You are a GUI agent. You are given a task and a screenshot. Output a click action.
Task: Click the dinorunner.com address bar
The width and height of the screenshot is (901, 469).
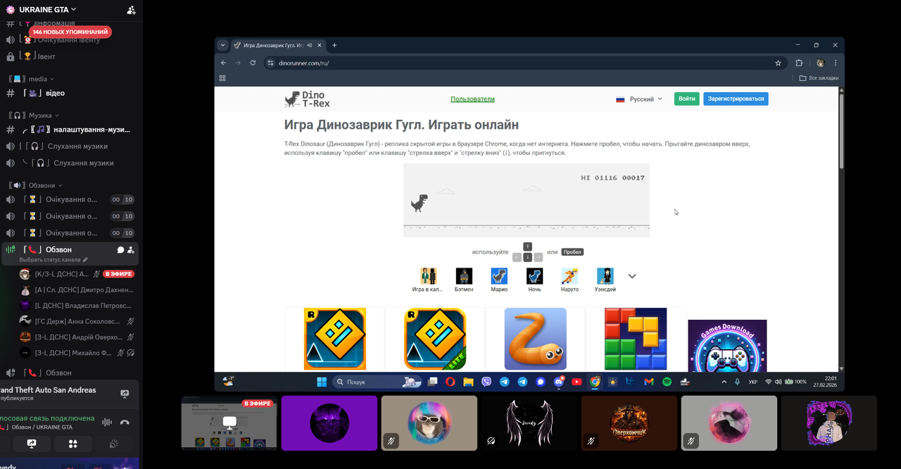(524, 63)
